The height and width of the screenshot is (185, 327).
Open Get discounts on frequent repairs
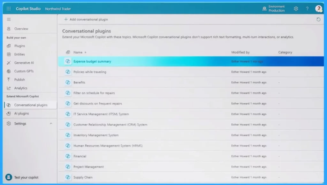(x=98, y=103)
